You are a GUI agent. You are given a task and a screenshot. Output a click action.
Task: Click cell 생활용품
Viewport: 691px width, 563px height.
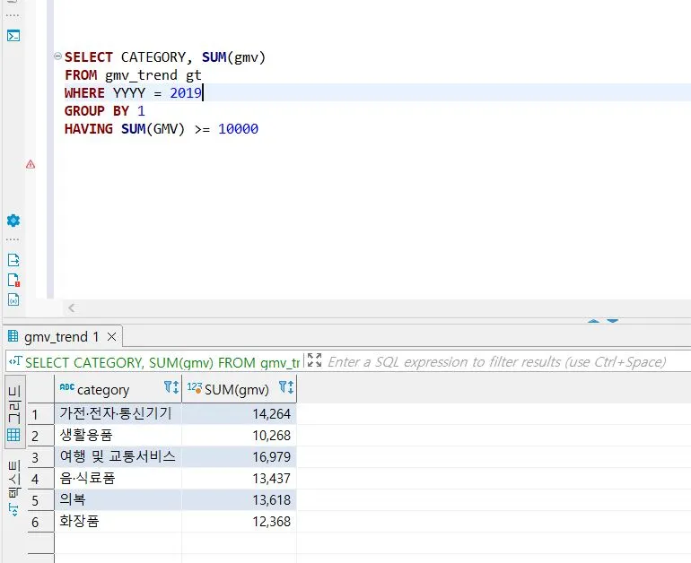tap(118, 436)
